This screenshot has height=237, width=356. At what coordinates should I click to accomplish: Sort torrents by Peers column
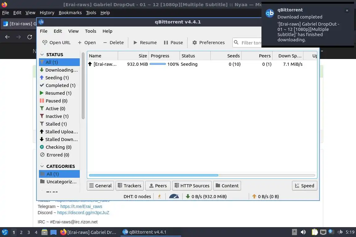(257, 56)
